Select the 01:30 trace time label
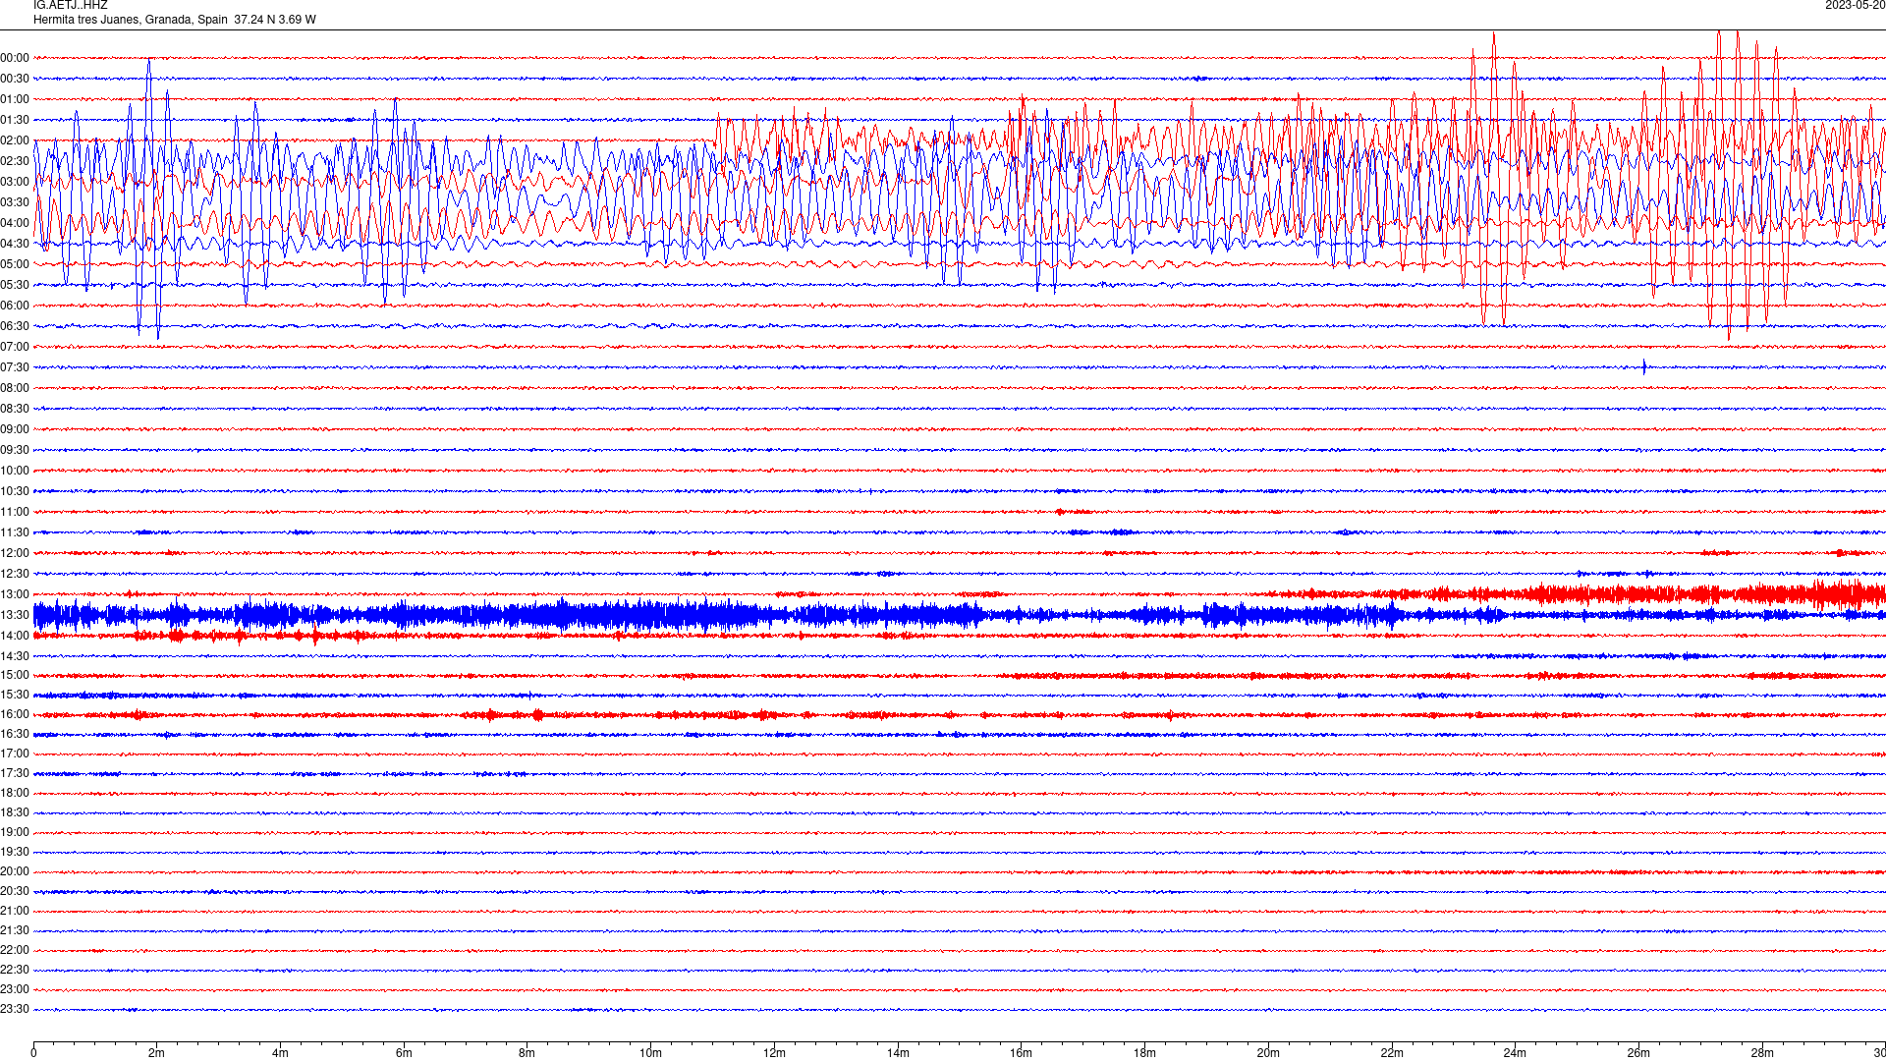Image resolution: width=1886 pixels, height=1061 pixels. coord(15,120)
